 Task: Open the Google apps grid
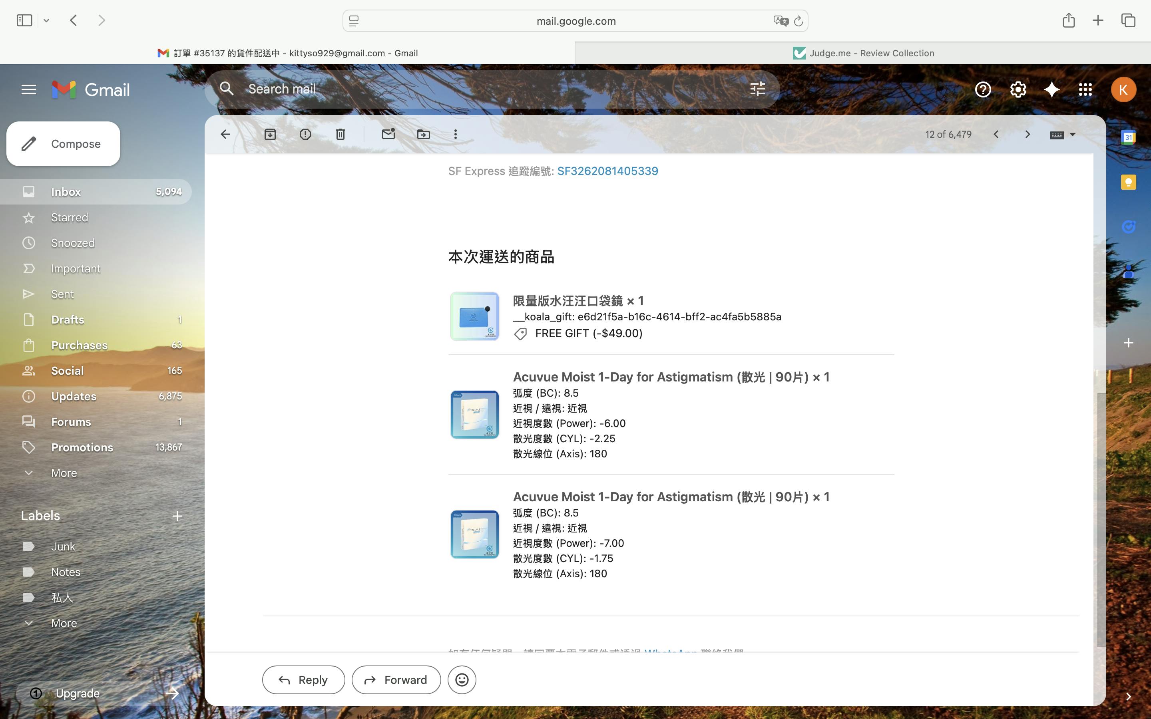(x=1085, y=89)
